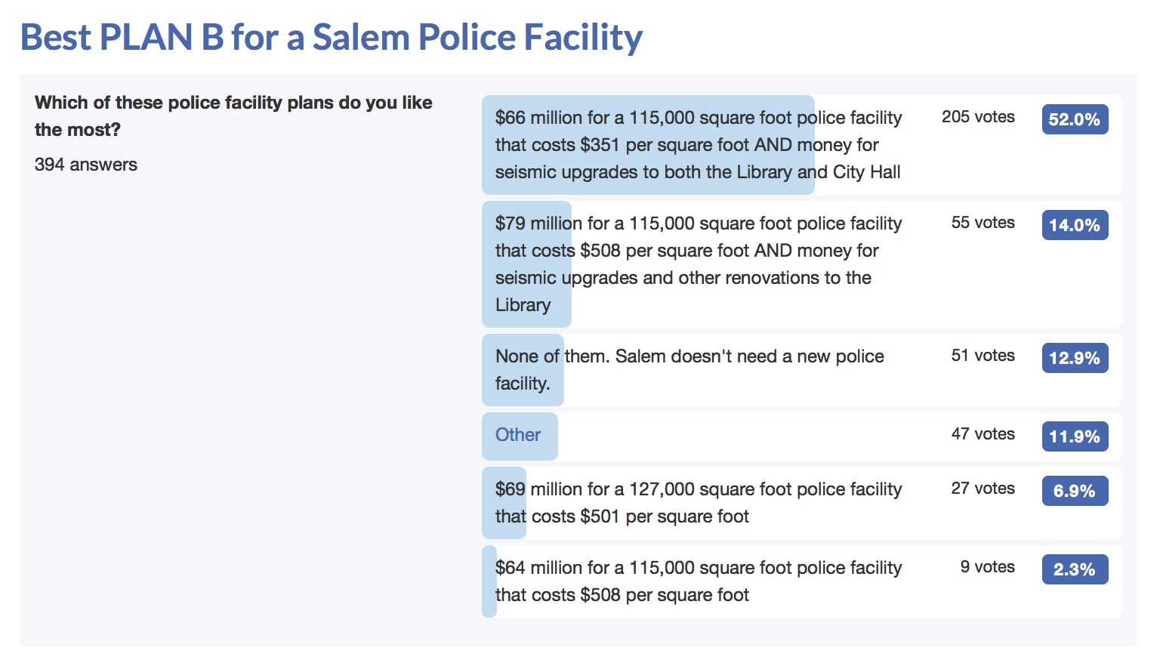The image size is (1160, 666).
Task: Click the '205 votes' count
Action: (x=978, y=117)
